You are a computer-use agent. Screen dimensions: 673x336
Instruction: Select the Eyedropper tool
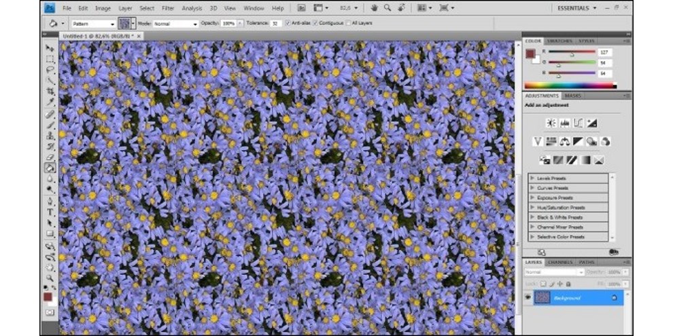[x=50, y=102]
